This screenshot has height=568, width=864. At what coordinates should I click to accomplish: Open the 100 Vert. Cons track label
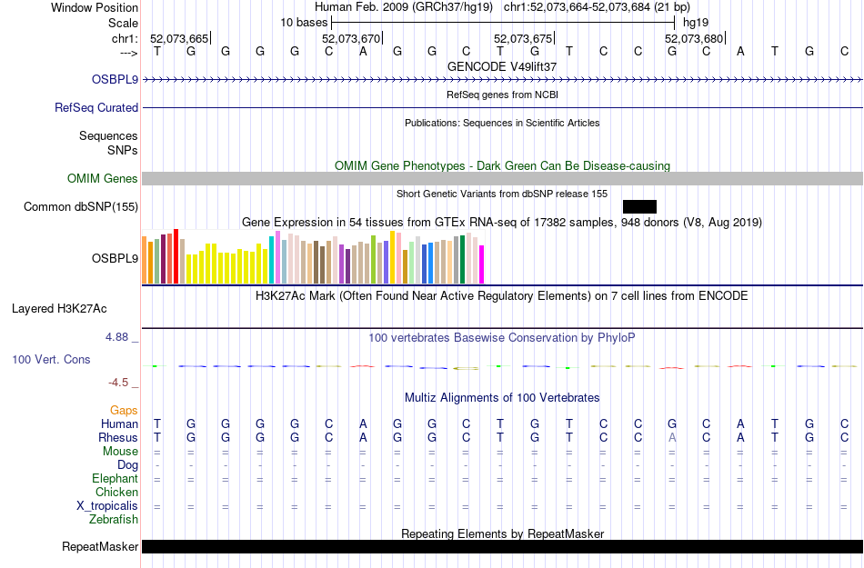point(51,359)
